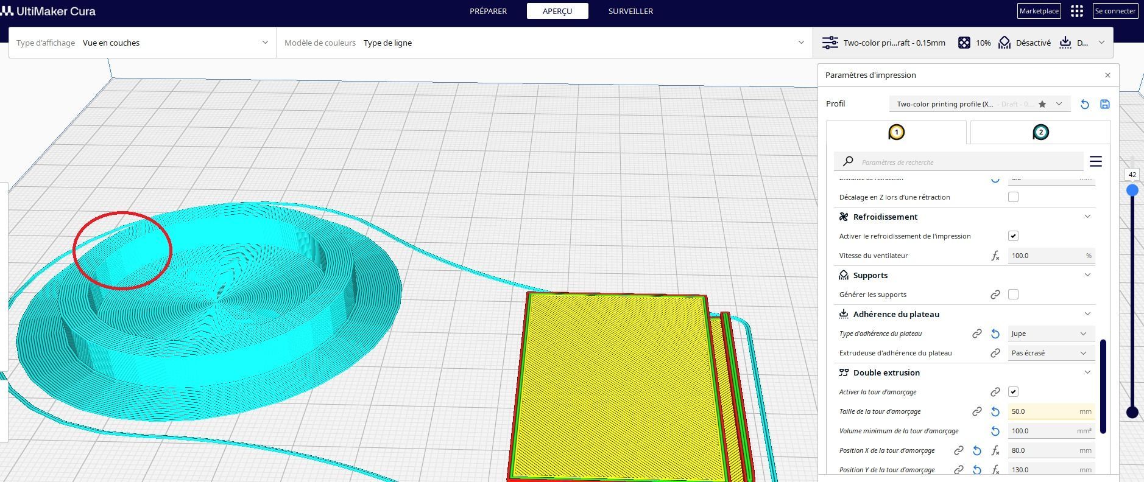
Task: Click the fx icon next to Vitesse du ventilateur
Action: (x=995, y=256)
